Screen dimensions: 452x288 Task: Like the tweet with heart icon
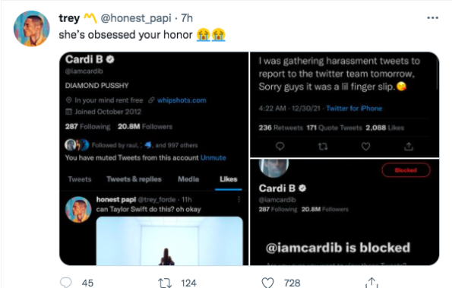tap(267, 283)
